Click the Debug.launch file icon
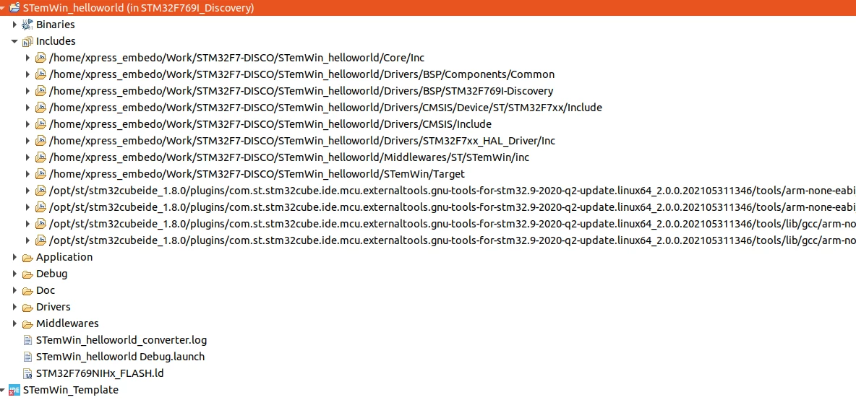The width and height of the screenshot is (856, 400). coord(27,357)
